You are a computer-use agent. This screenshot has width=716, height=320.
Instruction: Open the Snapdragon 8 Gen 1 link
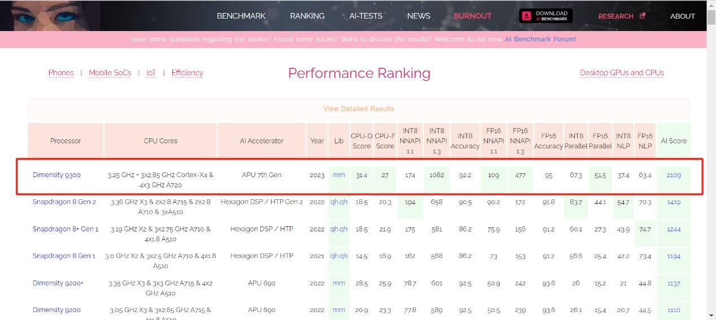(64, 256)
